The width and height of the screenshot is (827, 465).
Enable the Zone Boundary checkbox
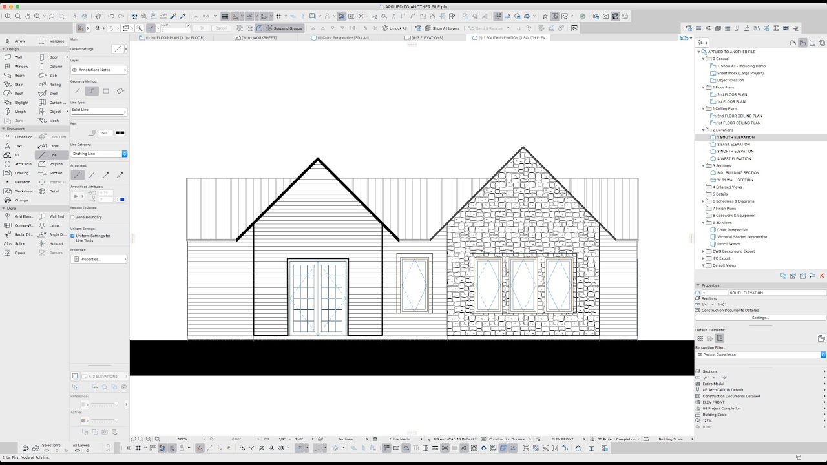[72, 217]
